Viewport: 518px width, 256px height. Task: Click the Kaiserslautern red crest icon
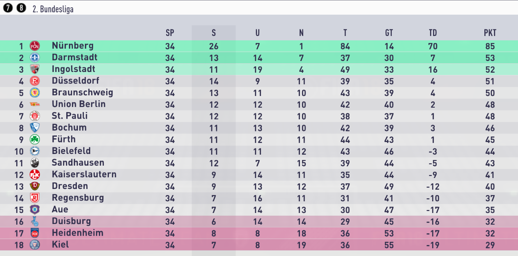click(x=35, y=175)
